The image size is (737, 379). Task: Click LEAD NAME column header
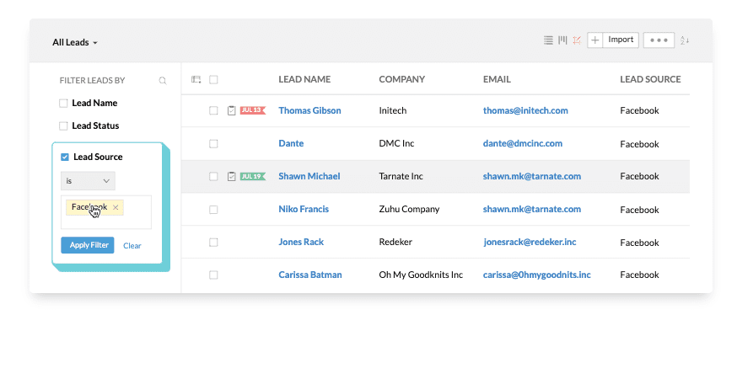click(304, 79)
